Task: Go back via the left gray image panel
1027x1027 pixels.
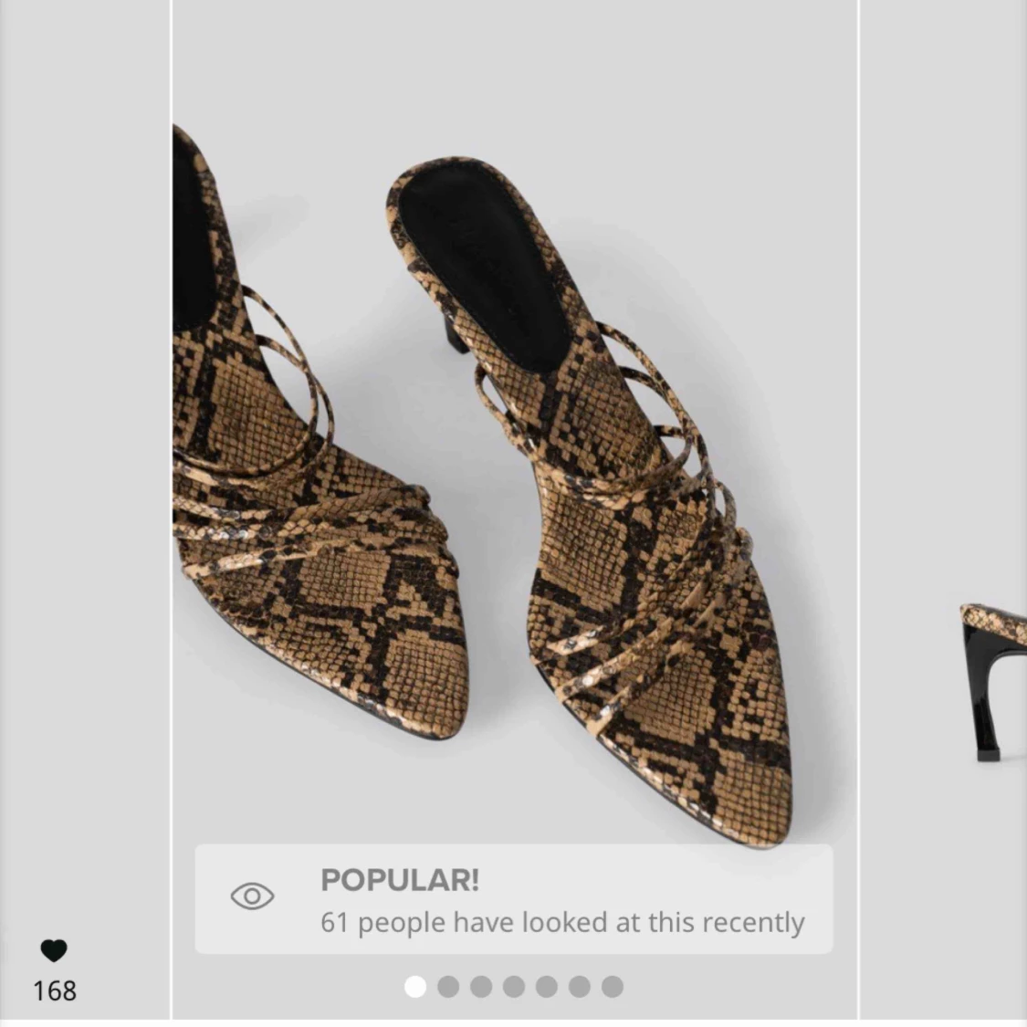Action: 85,511
